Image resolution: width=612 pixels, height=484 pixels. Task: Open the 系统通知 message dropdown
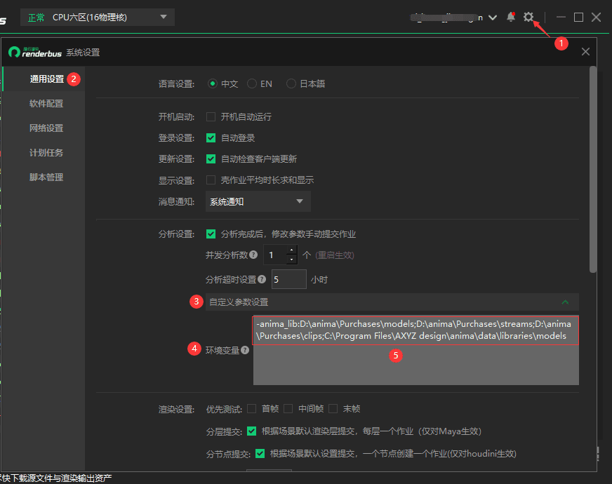coord(258,201)
